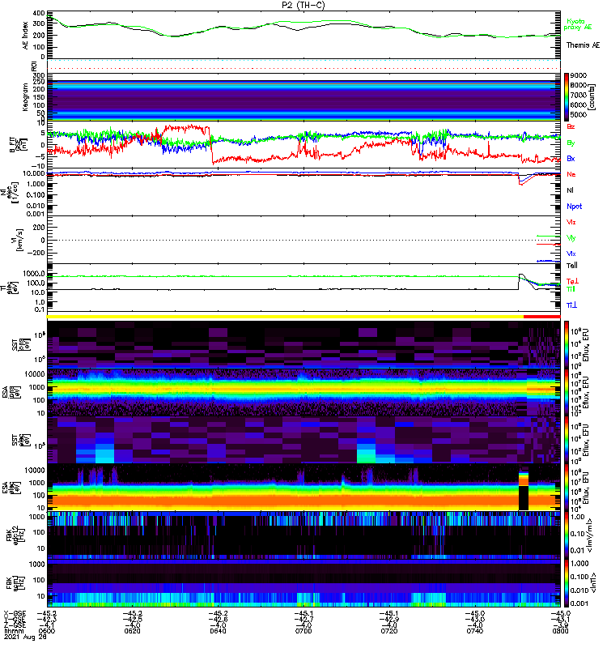Screen dimensions: 607x648
Task: Click the black data gap in ESA electron spectrogram
Action: pos(523,497)
